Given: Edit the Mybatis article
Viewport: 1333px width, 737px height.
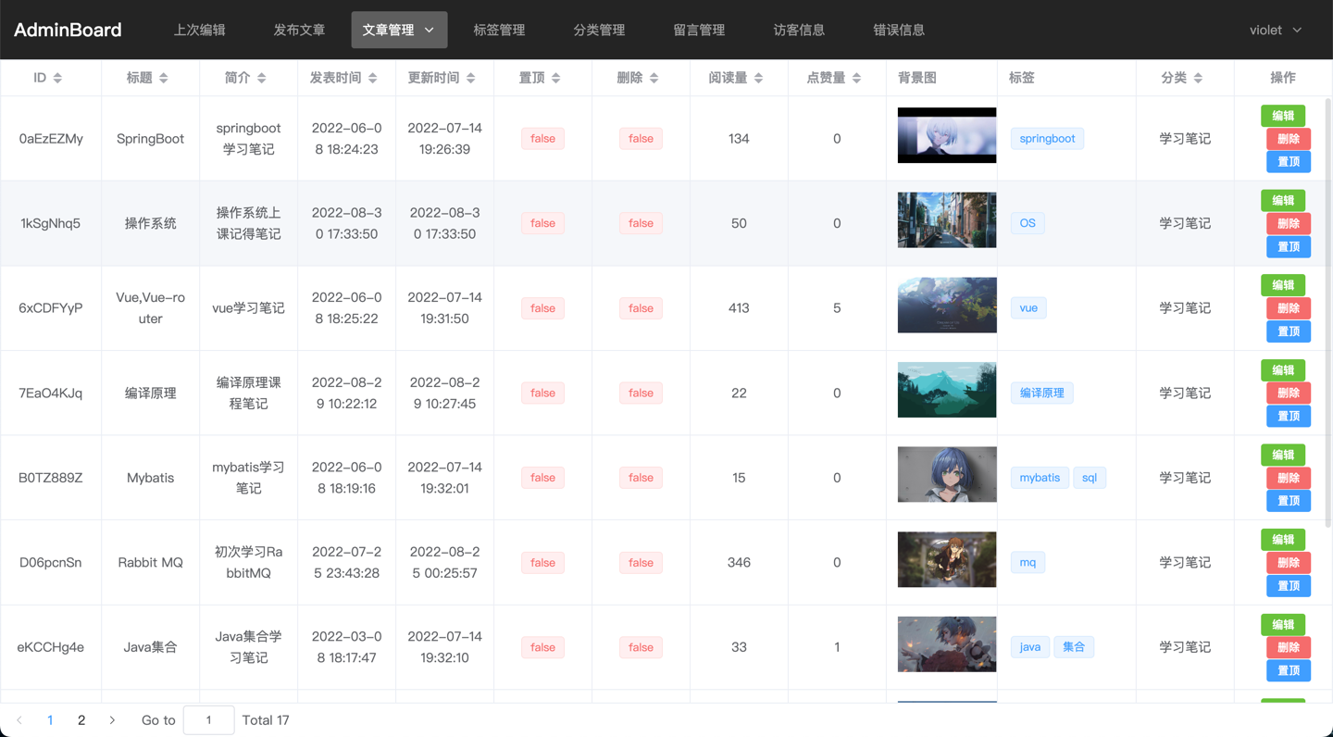Looking at the screenshot, I should pyautogui.click(x=1283, y=455).
